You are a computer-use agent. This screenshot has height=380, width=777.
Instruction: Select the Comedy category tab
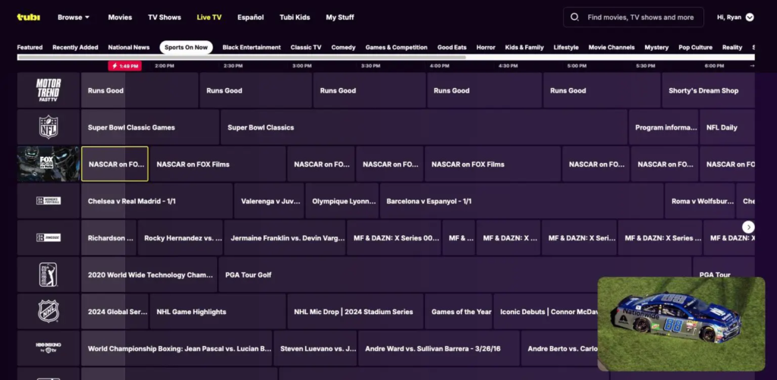[344, 48]
